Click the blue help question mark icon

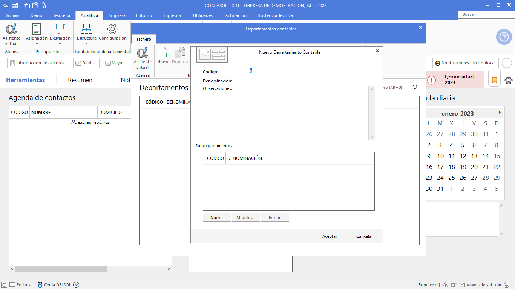tap(504, 37)
